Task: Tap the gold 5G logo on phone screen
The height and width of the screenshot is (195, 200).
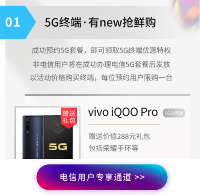Action: (x=58, y=146)
